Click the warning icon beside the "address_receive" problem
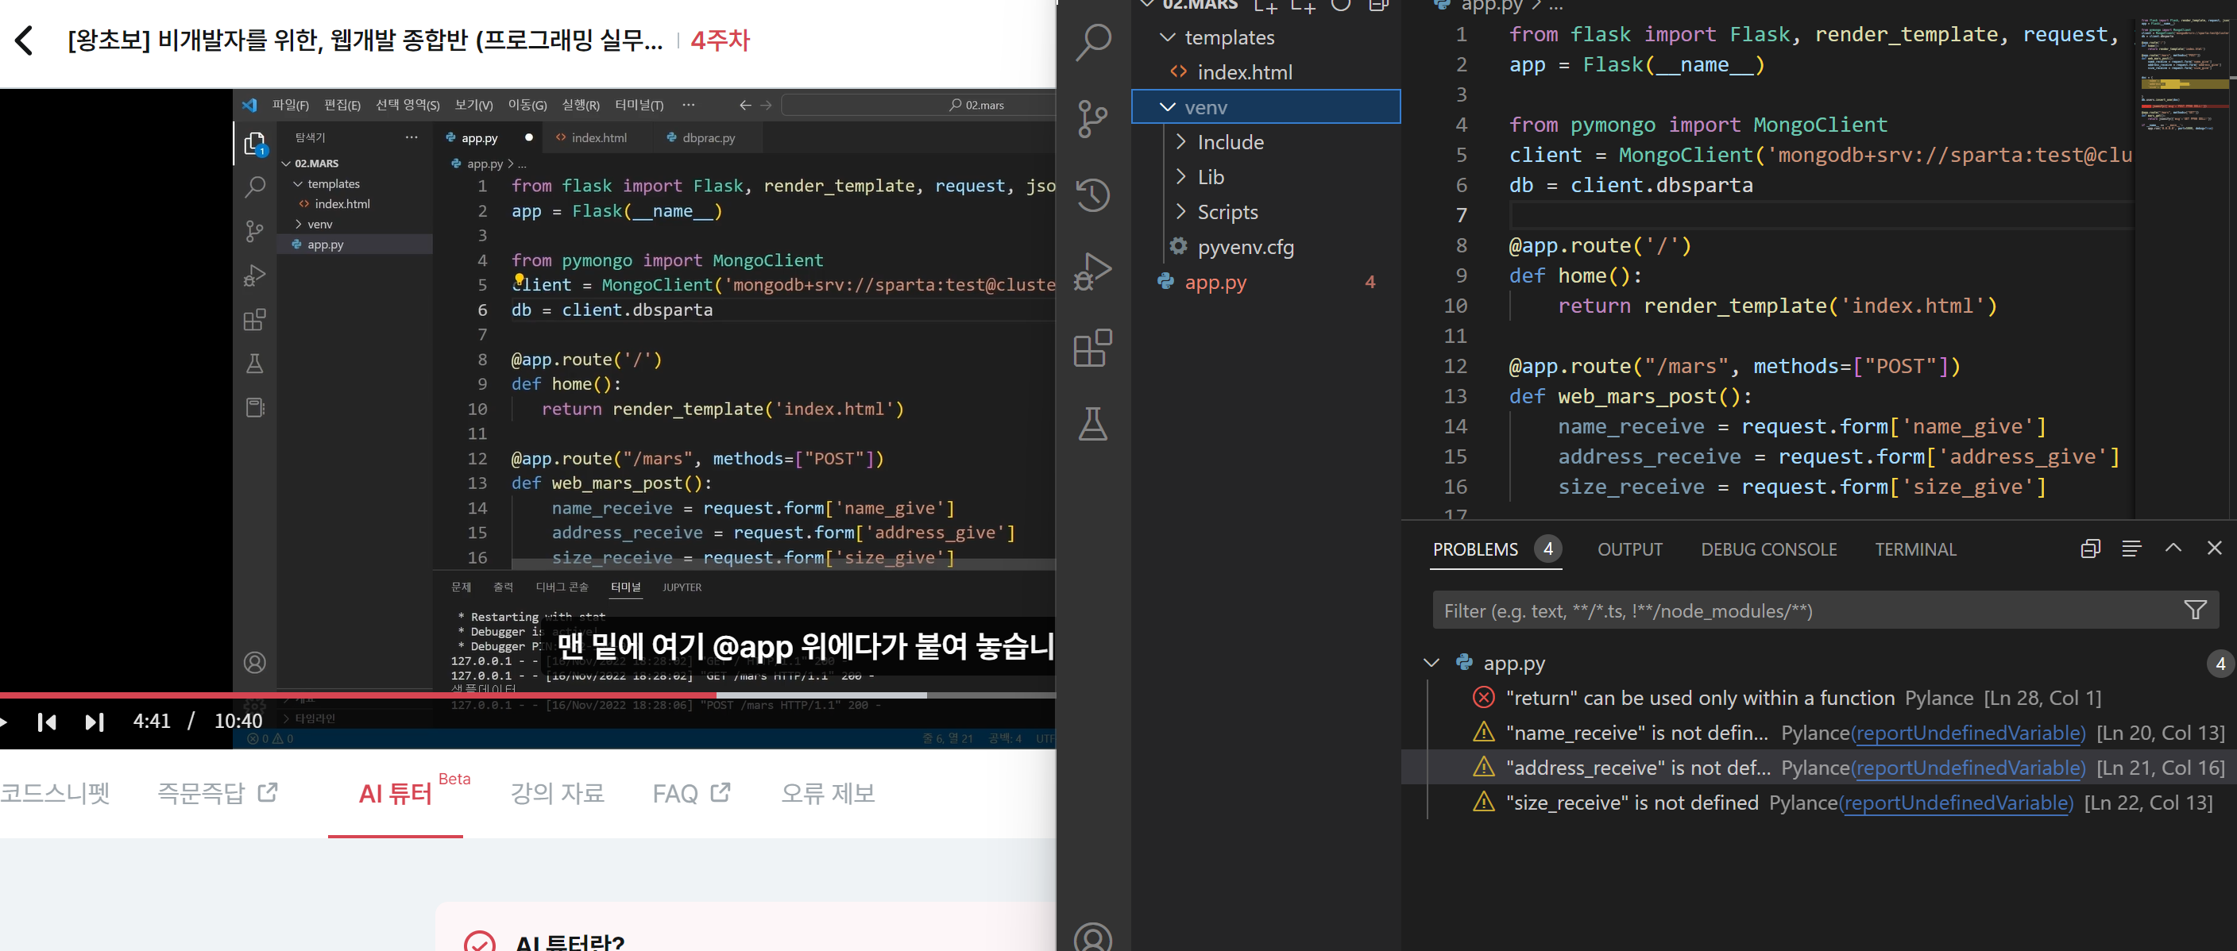Screen dimensions: 2237x951 click(x=1483, y=767)
